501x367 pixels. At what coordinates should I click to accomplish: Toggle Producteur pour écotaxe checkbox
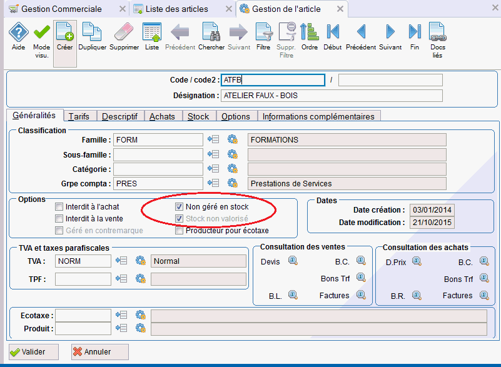(x=179, y=230)
